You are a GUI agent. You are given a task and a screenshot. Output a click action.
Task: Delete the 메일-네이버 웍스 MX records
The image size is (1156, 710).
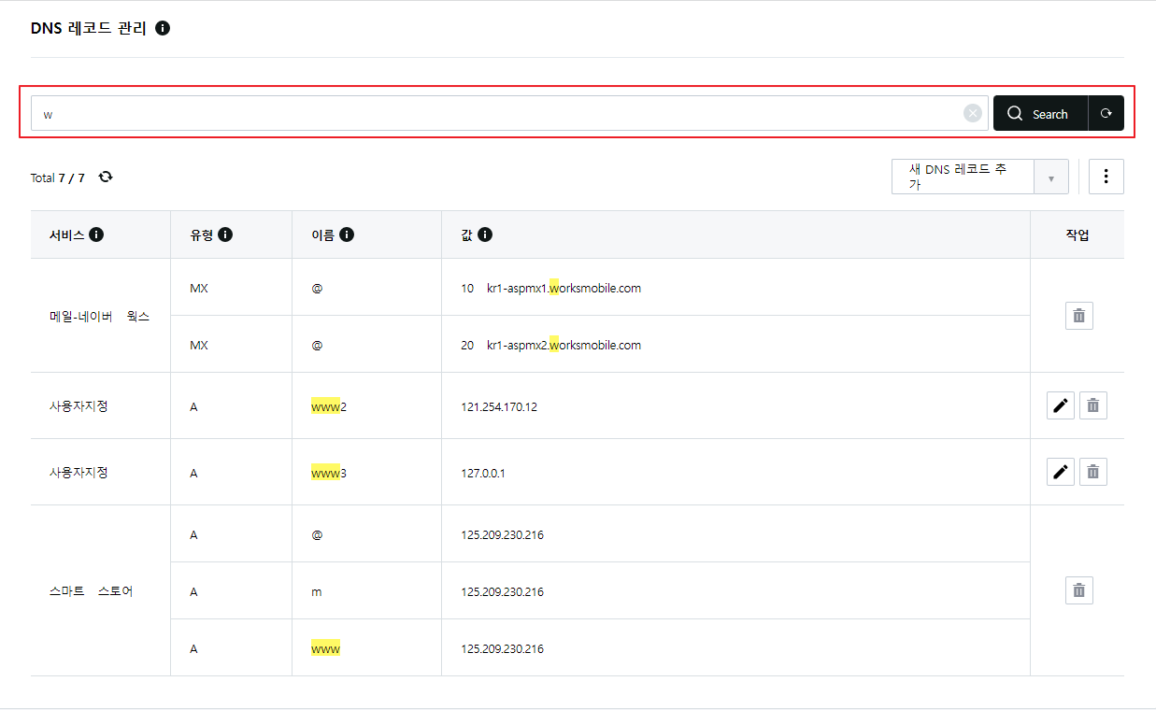click(x=1078, y=316)
